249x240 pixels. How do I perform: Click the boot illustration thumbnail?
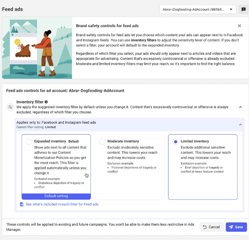[x=23, y=50]
